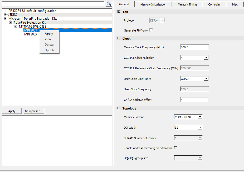Toggle Generate PHY only checkbox

click(x=151, y=30)
